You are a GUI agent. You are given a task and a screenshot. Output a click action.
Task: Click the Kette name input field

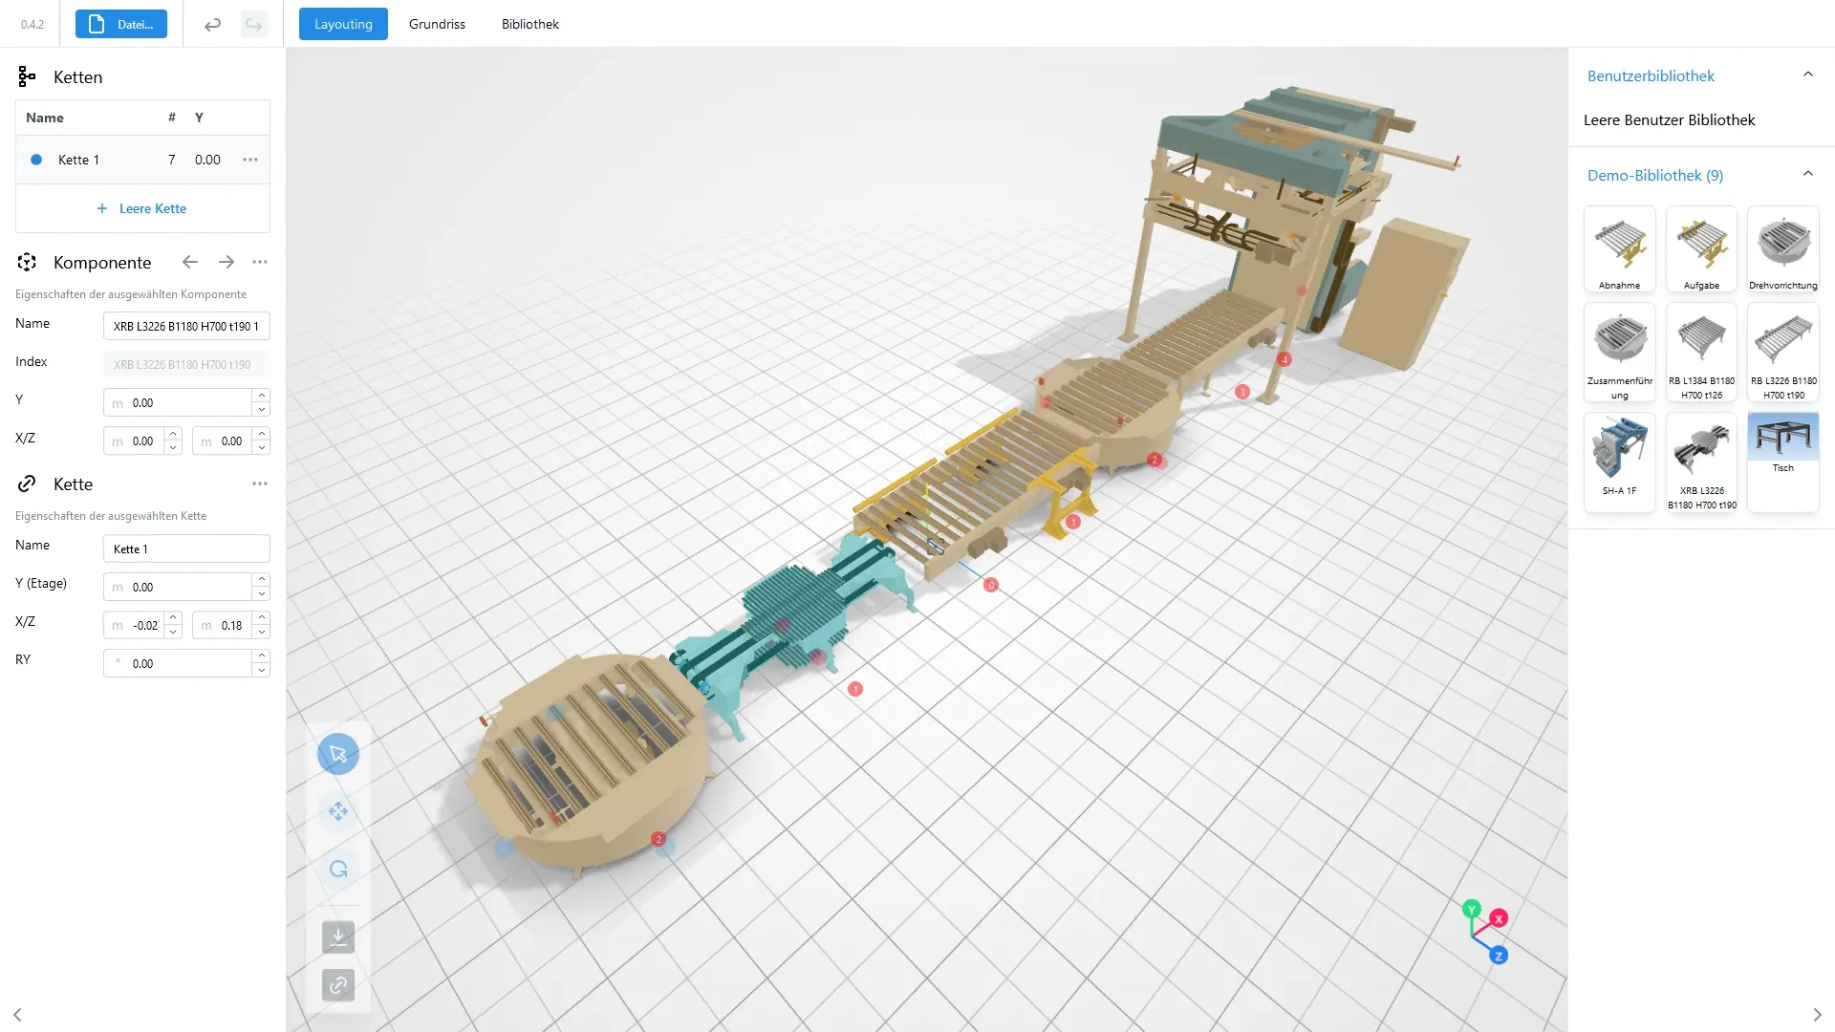click(x=186, y=548)
